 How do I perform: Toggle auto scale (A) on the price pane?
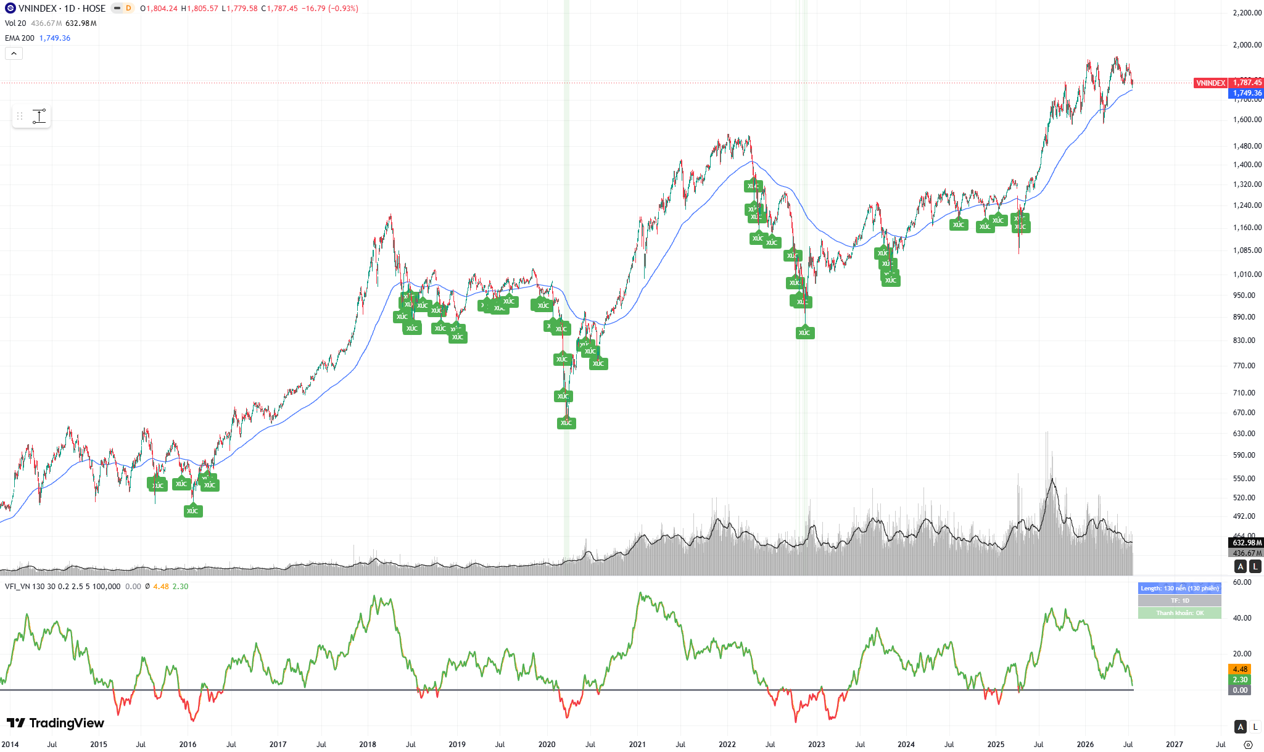[1241, 566]
